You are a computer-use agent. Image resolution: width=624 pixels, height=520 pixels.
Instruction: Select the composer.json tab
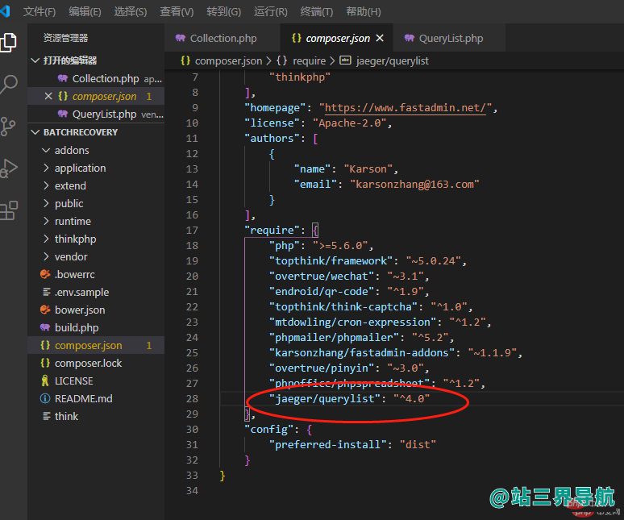(337, 38)
